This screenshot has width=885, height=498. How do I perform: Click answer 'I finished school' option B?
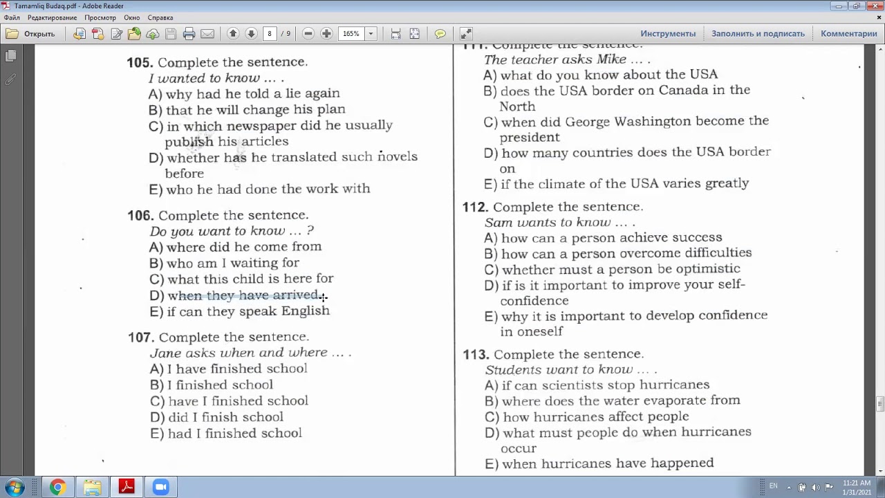click(x=220, y=385)
